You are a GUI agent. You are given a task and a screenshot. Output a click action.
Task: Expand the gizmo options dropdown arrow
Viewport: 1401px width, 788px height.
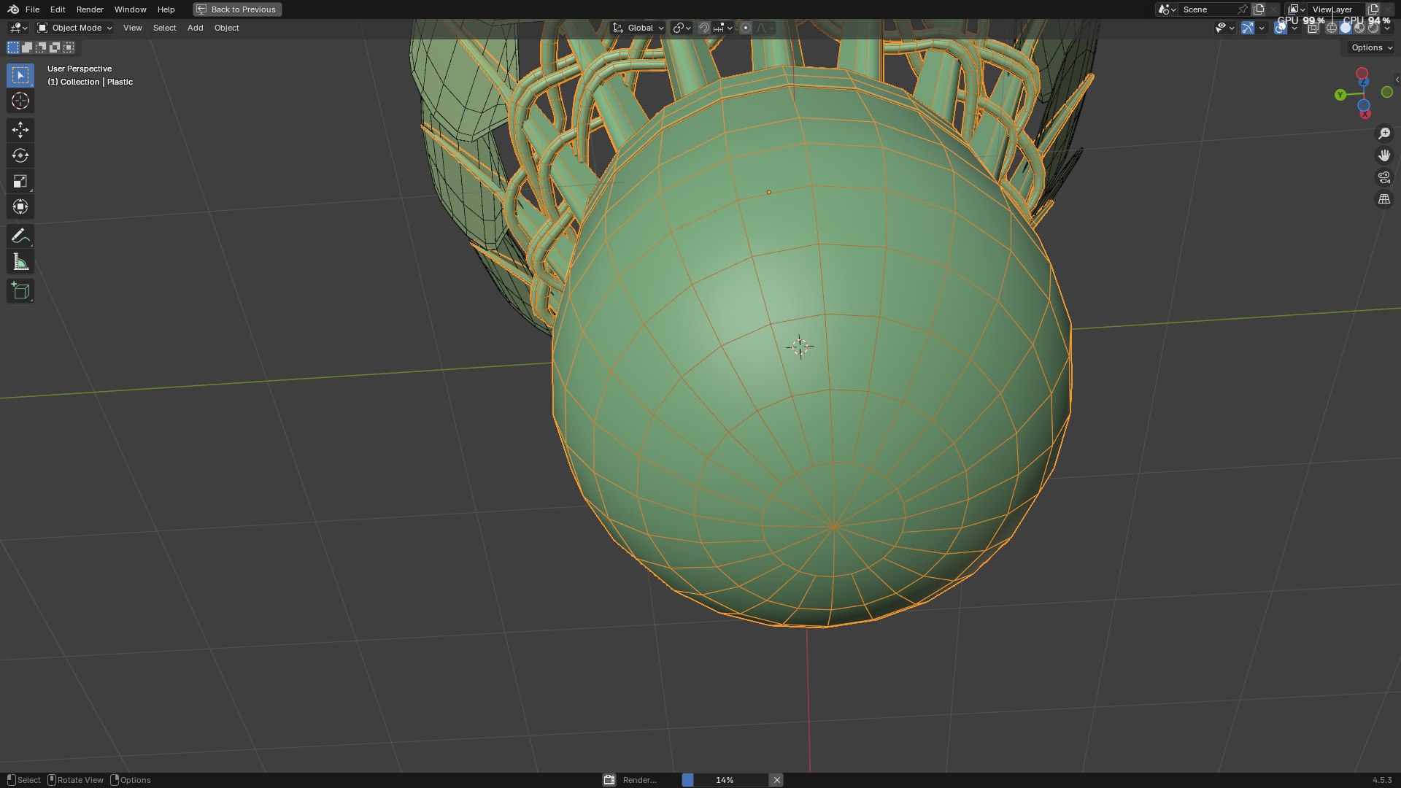click(x=1262, y=28)
